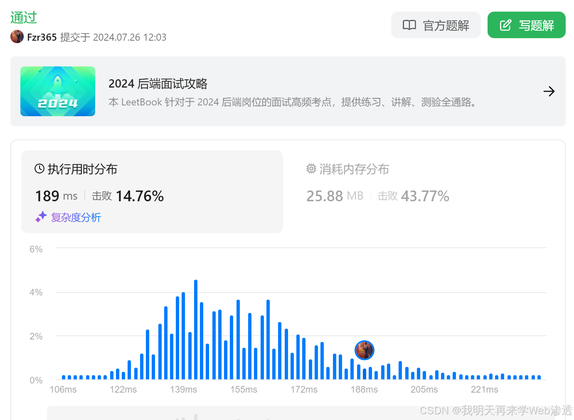Click the avatar marker on the runtime chart

point(365,350)
